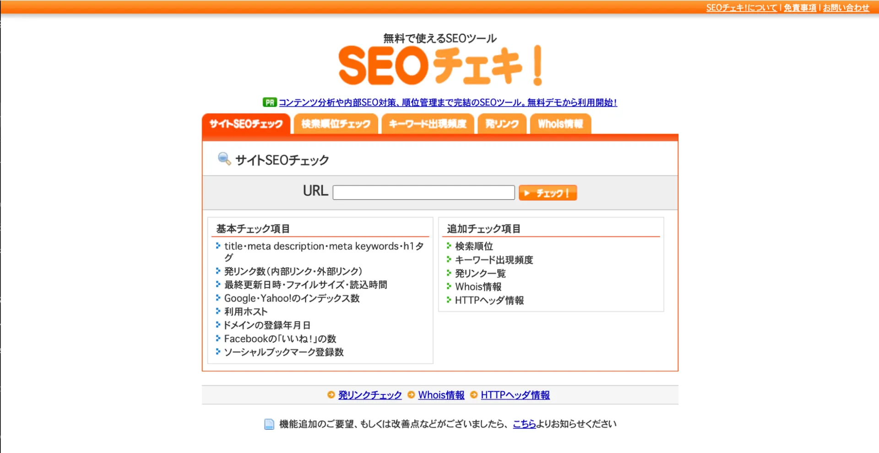Click the Google・Yahoo!のインデックス数 item
Image resolution: width=879 pixels, height=453 pixels.
[x=292, y=298]
